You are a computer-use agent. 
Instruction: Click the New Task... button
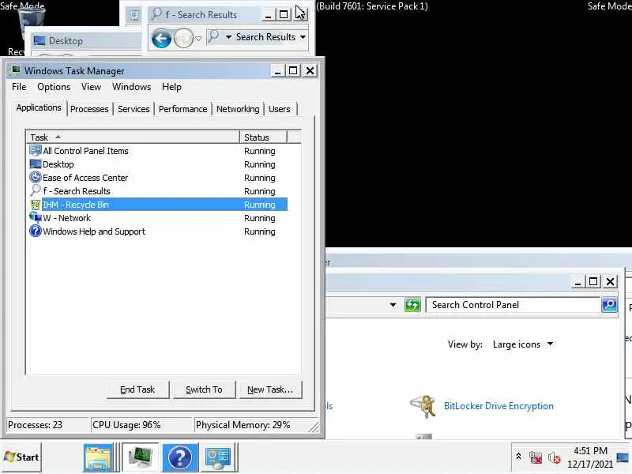[270, 389]
